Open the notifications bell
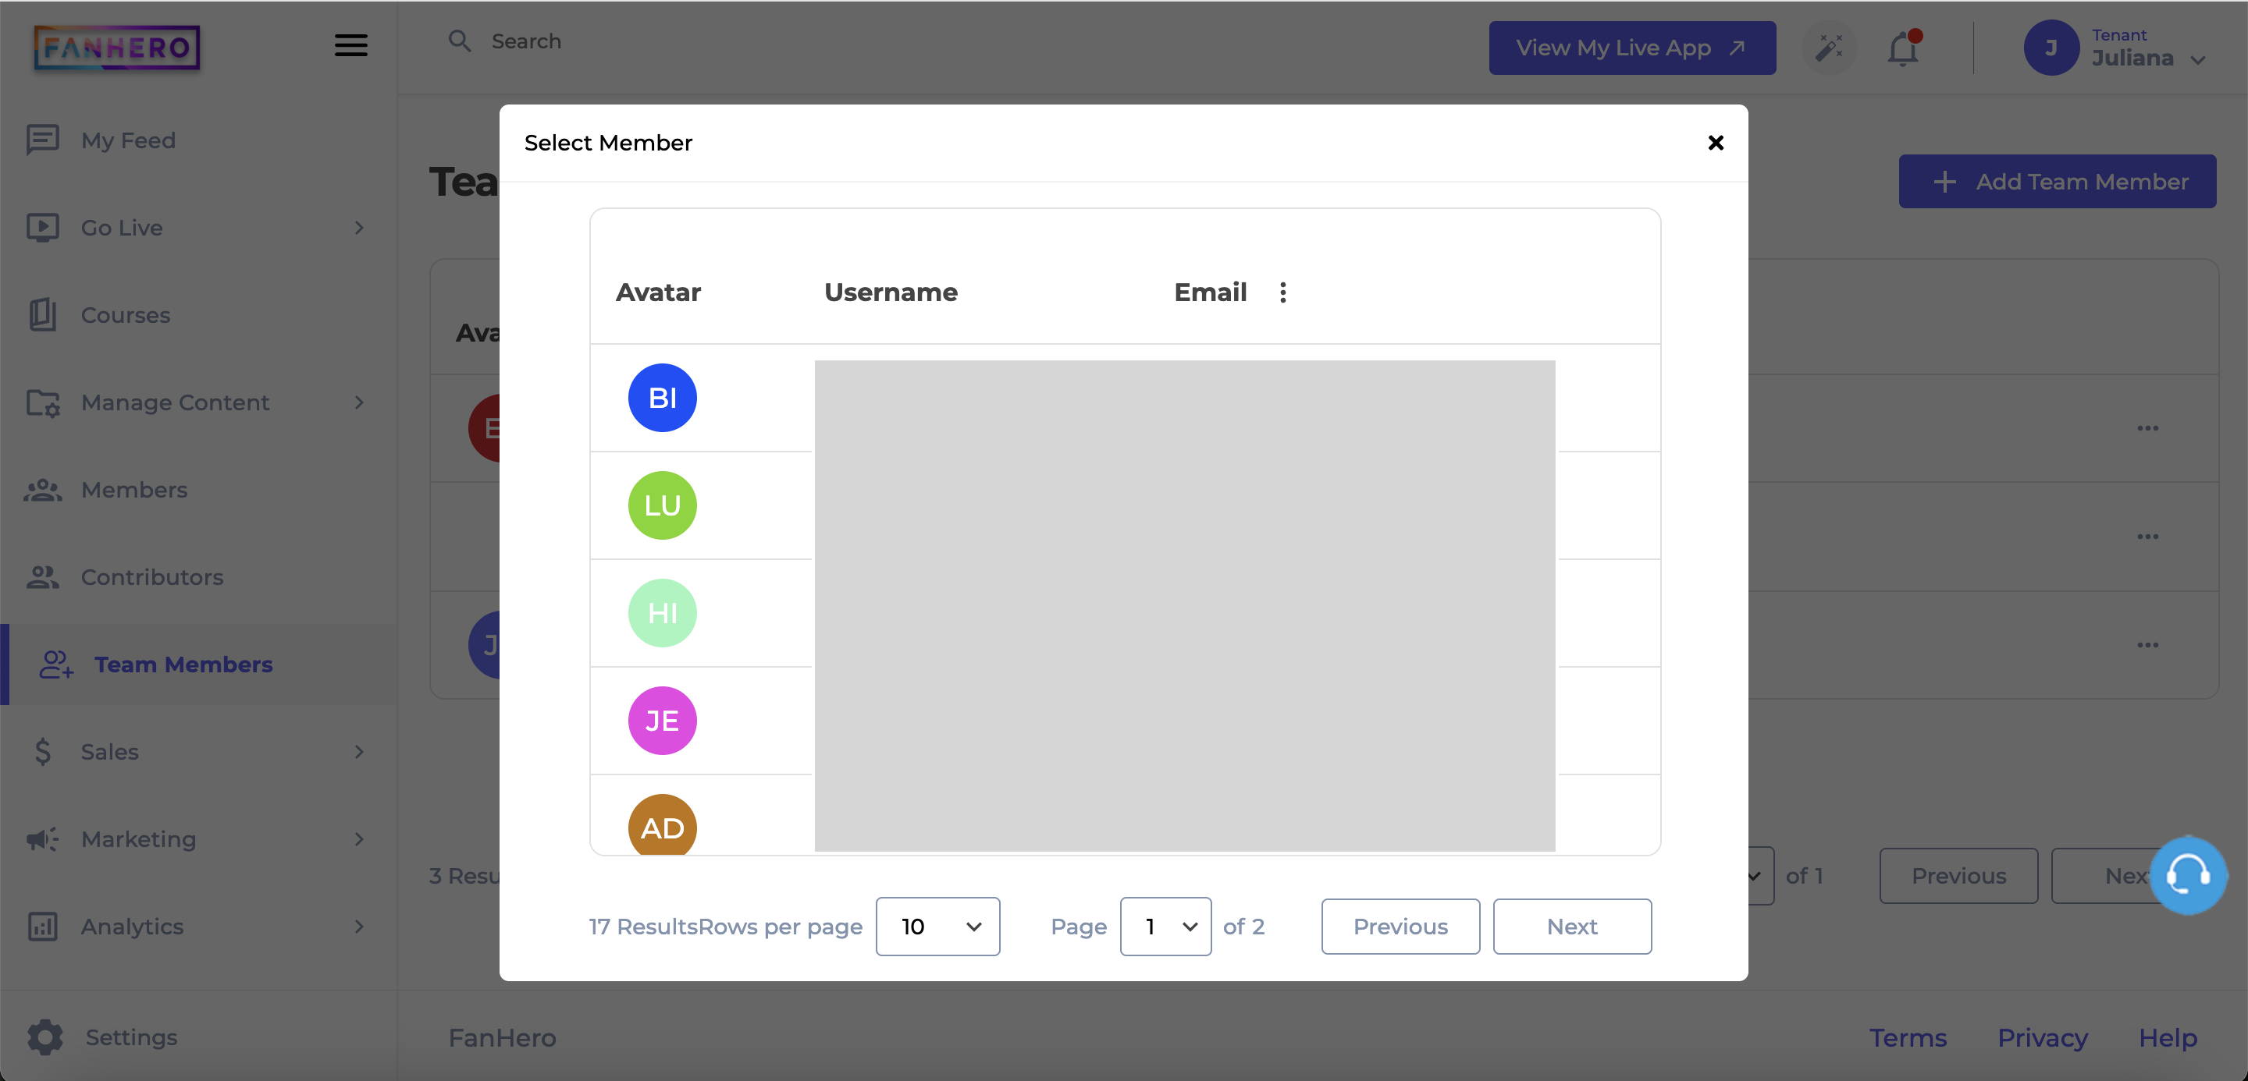Image resolution: width=2248 pixels, height=1081 pixels. (x=1902, y=49)
